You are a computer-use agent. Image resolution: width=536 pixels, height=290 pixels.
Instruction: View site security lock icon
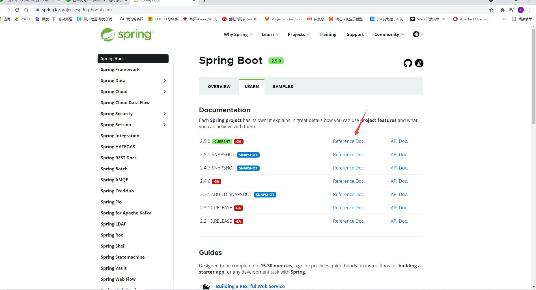click(x=37, y=10)
